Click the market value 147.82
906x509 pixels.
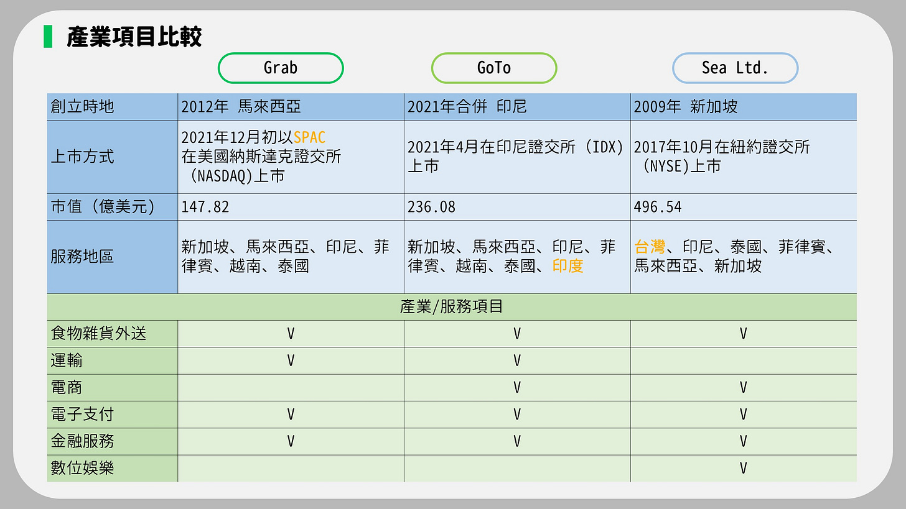[x=205, y=207]
